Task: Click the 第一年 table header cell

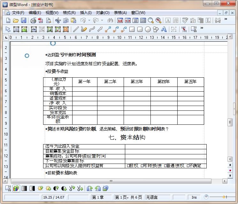Action: [85, 82]
